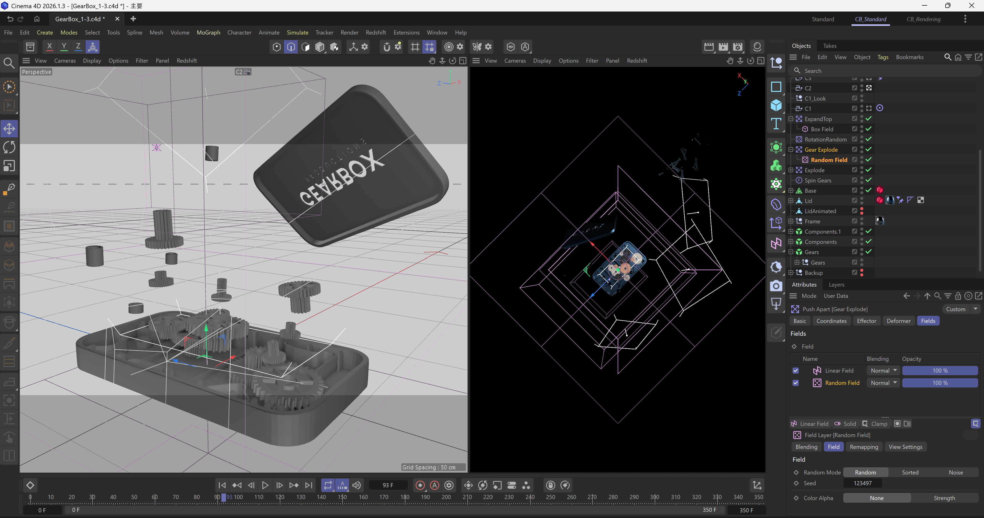Toggle the X axis lock icon
Screen dimensions: 984x518
49,47
